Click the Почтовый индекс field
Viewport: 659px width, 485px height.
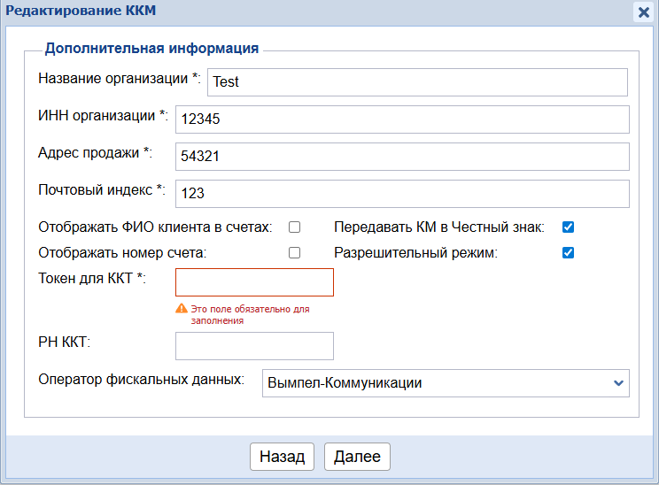click(402, 194)
